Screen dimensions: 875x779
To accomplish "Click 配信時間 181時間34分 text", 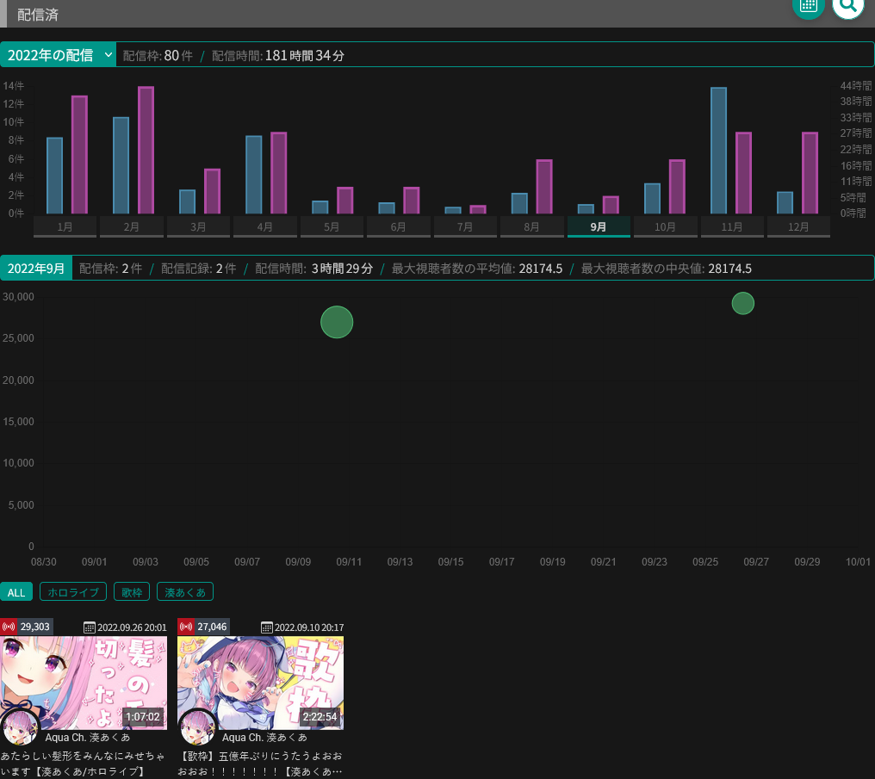I will click(x=278, y=55).
